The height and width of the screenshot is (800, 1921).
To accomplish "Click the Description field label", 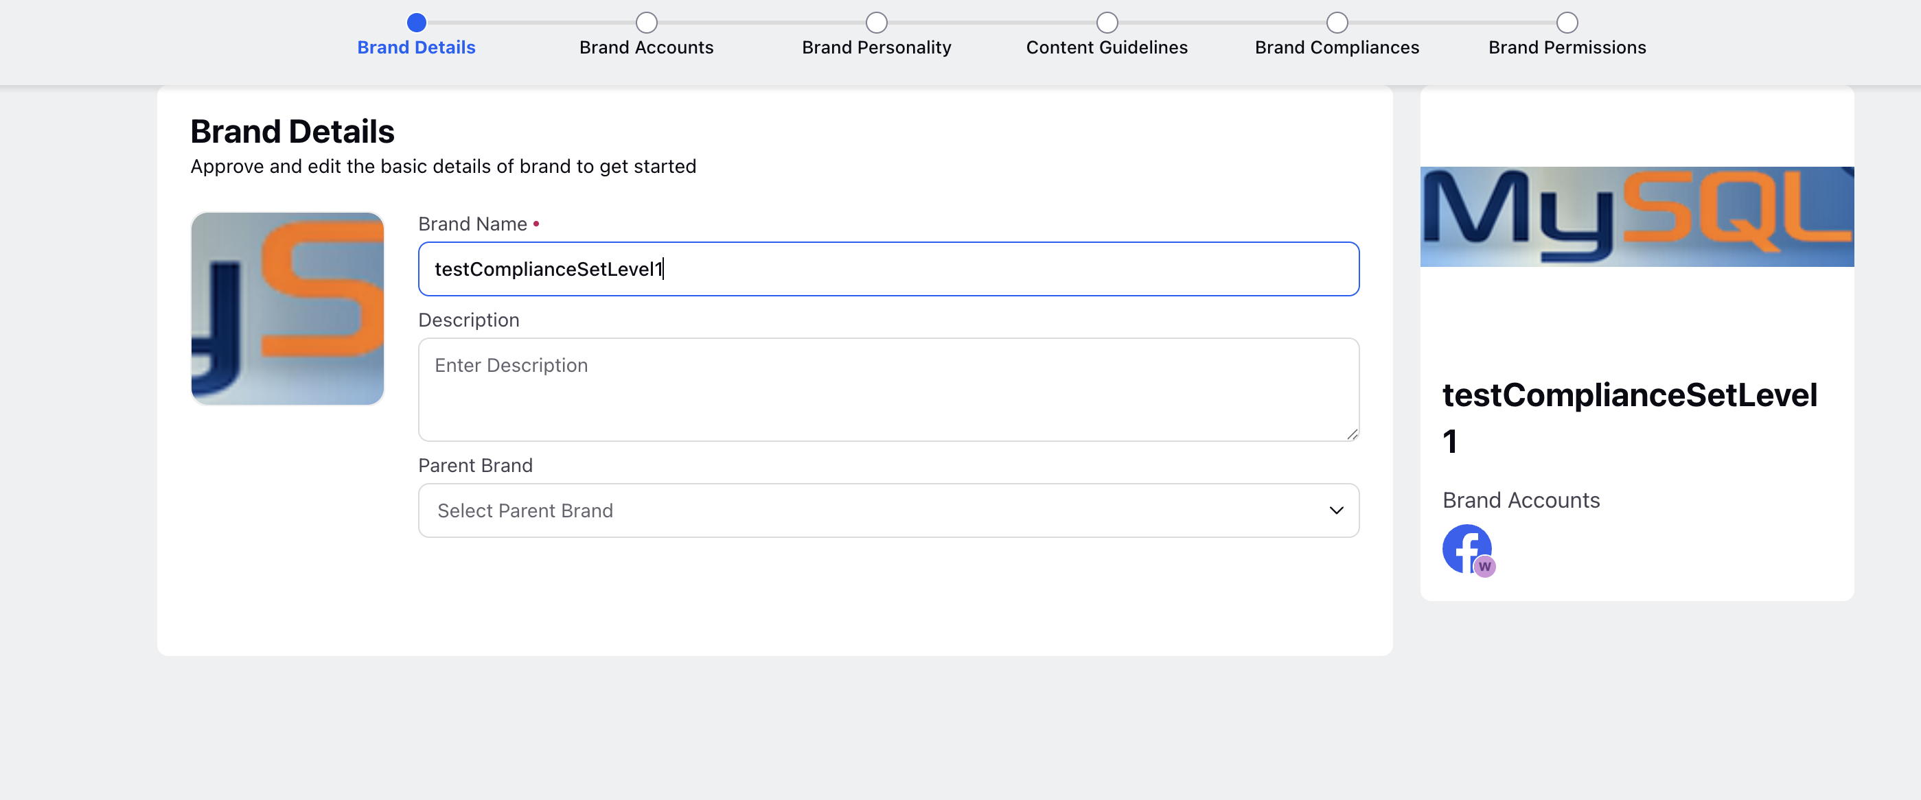I will pos(468,320).
